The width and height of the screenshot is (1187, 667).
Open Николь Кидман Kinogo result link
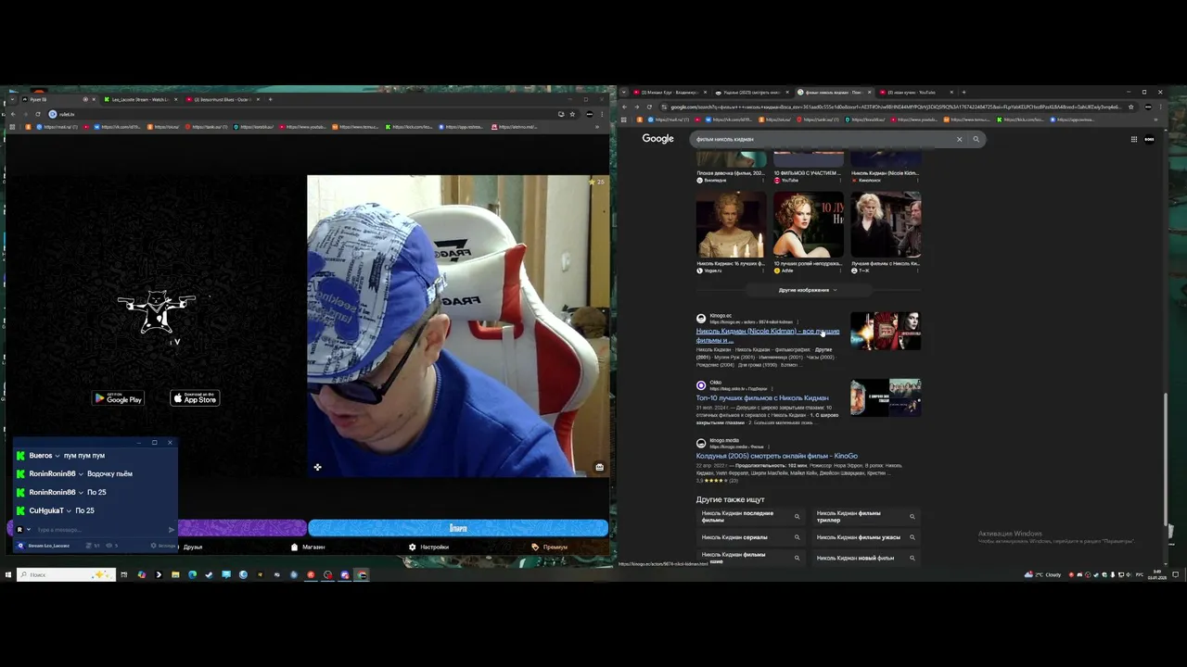coord(768,334)
